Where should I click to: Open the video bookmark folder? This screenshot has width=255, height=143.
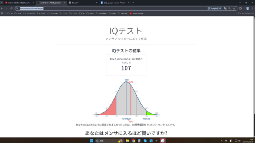[90, 14]
